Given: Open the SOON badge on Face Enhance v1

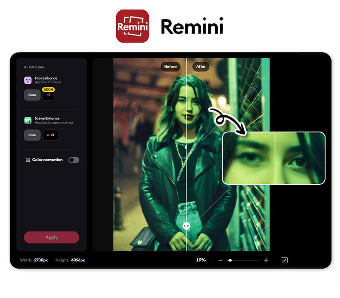Looking at the screenshot, I should (x=48, y=89).
